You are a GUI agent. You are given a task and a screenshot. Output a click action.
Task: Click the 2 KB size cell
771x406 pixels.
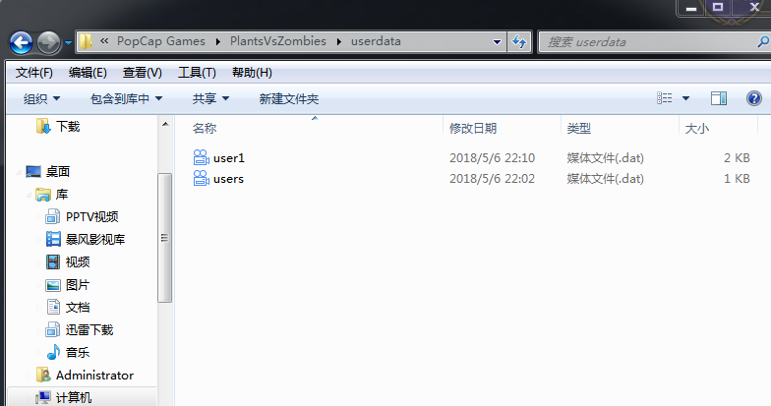[737, 157]
